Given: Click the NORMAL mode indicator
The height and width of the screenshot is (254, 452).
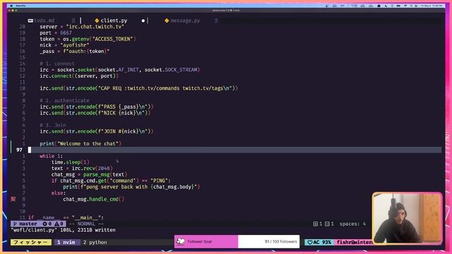Looking at the screenshot, I should click(86, 224).
